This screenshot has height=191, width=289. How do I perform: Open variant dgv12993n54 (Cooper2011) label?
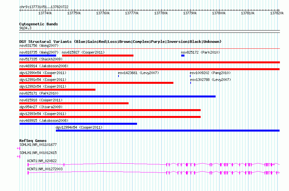43,114
